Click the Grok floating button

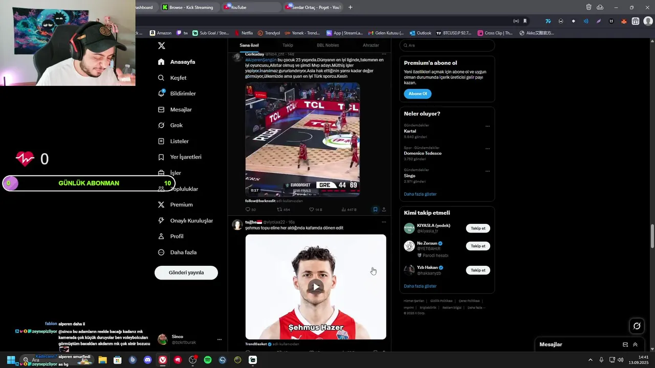(x=637, y=326)
